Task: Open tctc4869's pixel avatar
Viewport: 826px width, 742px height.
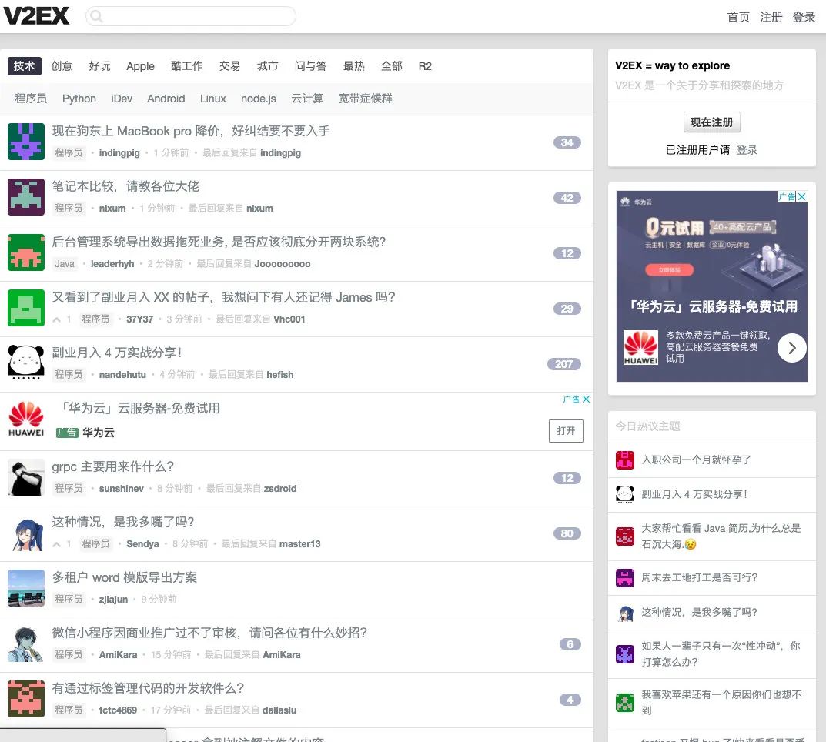Action: point(26,698)
